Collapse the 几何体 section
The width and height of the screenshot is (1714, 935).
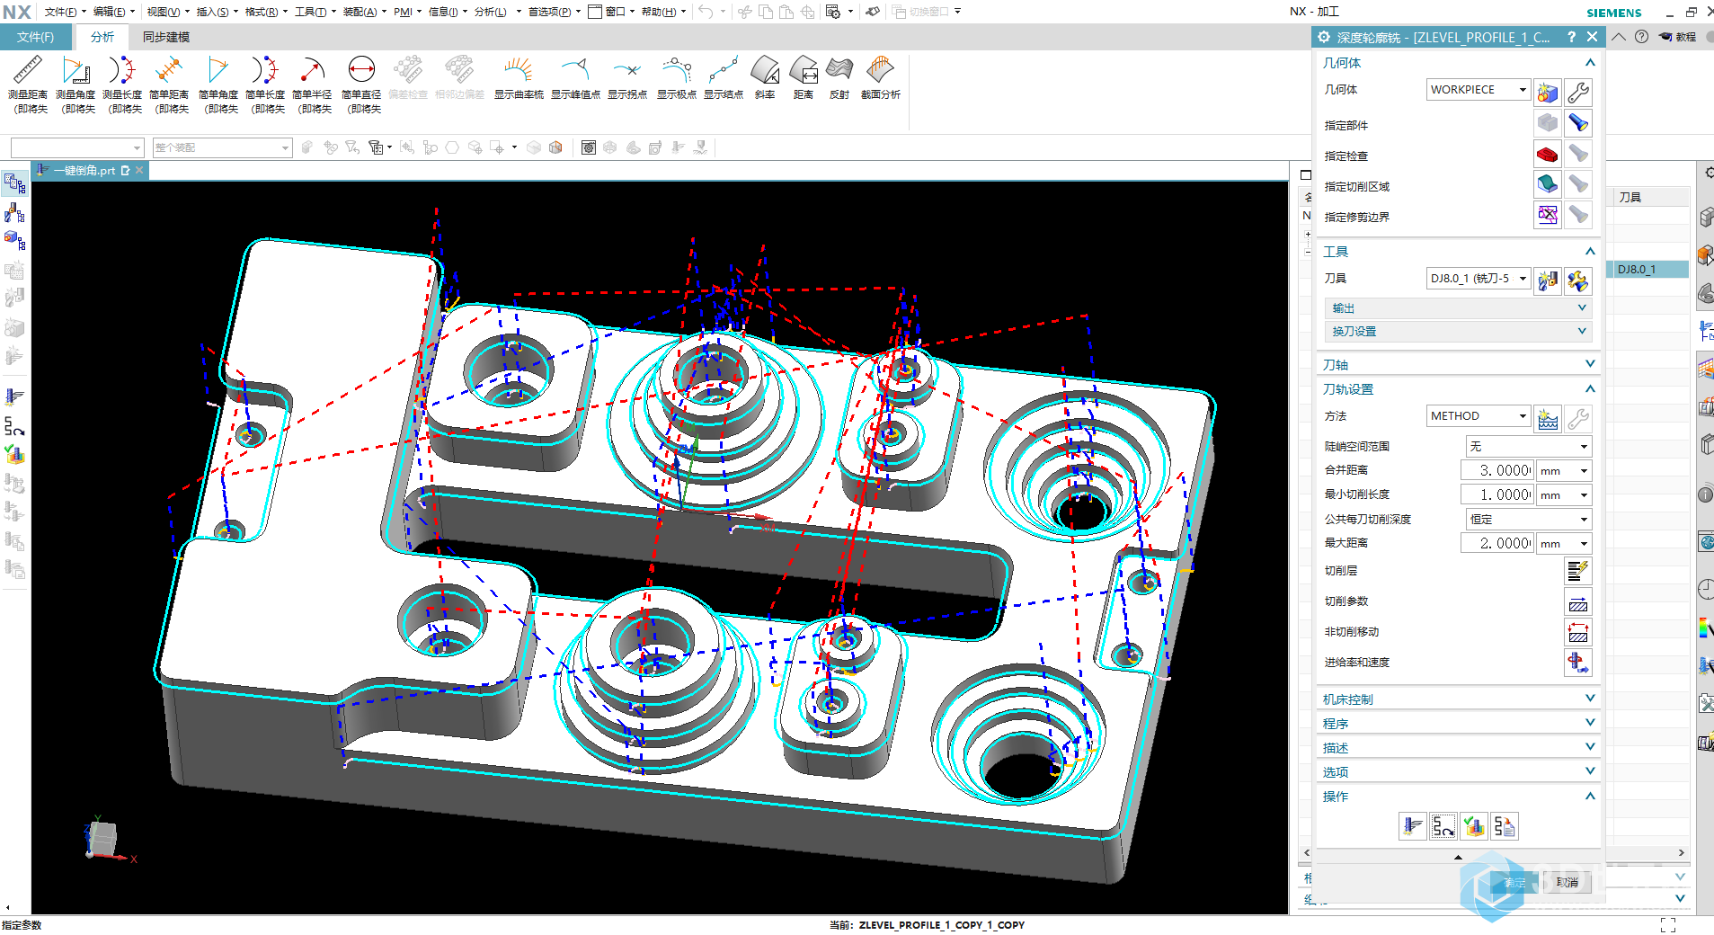pyautogui.click(x=1457, y=62)
